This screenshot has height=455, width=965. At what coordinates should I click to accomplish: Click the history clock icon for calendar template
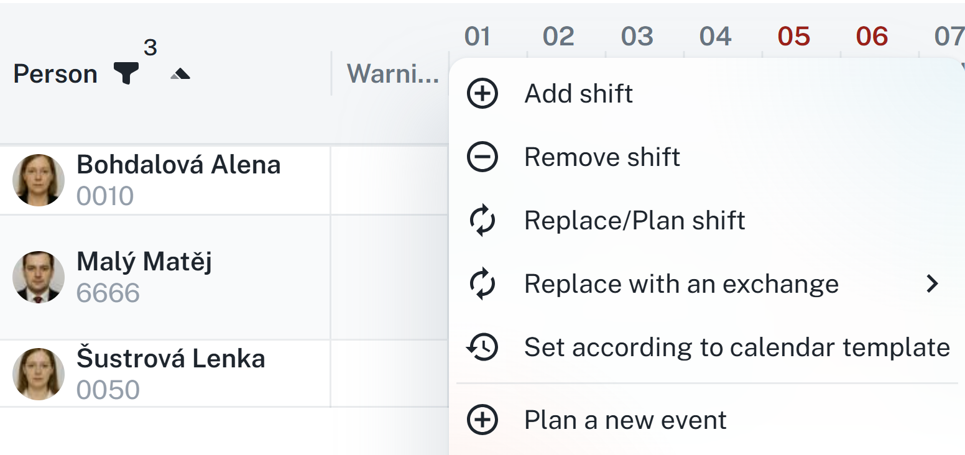tap(482, 347)
